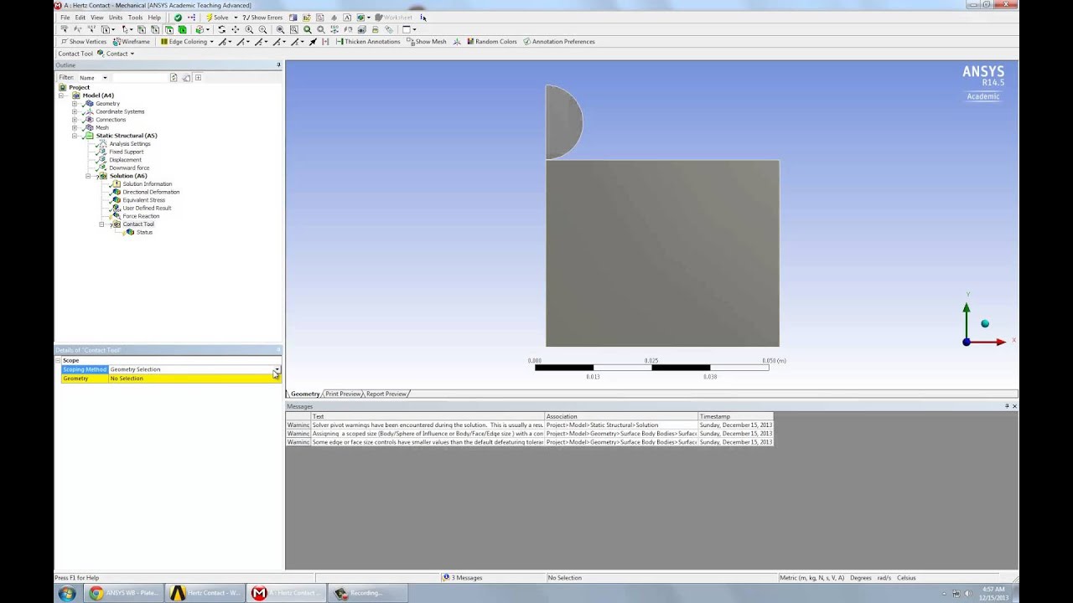Viewport: 1073px width, 603px height.
Task: Switch to the Report Preview tab
Action: (x=386, y=394)
